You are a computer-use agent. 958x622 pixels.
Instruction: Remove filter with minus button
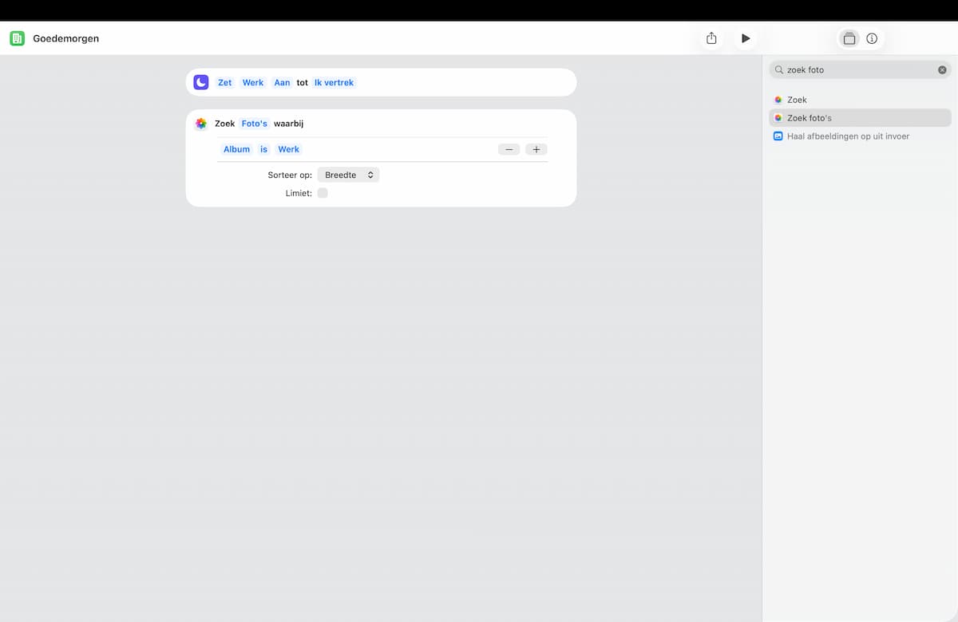pos(509,149)
